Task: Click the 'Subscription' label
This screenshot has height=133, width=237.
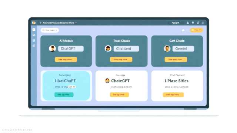Action: [65, 75]
